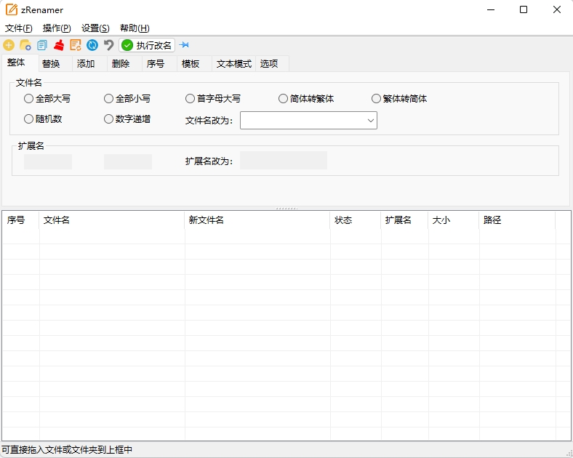The height and width of the screenshot is (458, 573).
Task: Click the zRenamer title bar app icon
Action: tap(12, 9)
